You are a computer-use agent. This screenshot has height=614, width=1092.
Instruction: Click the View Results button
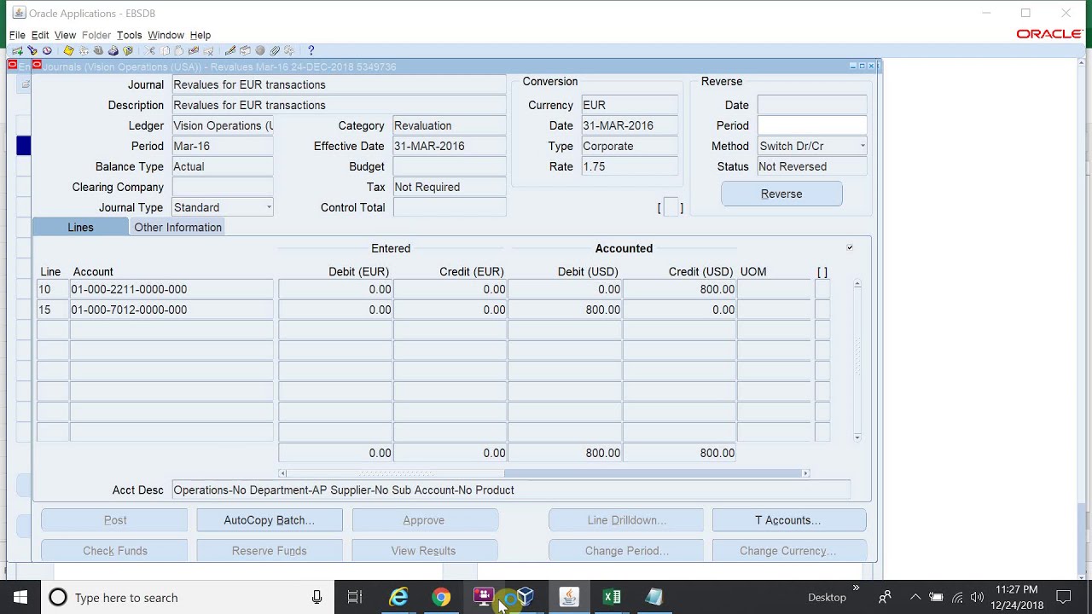tap(424, 551)
